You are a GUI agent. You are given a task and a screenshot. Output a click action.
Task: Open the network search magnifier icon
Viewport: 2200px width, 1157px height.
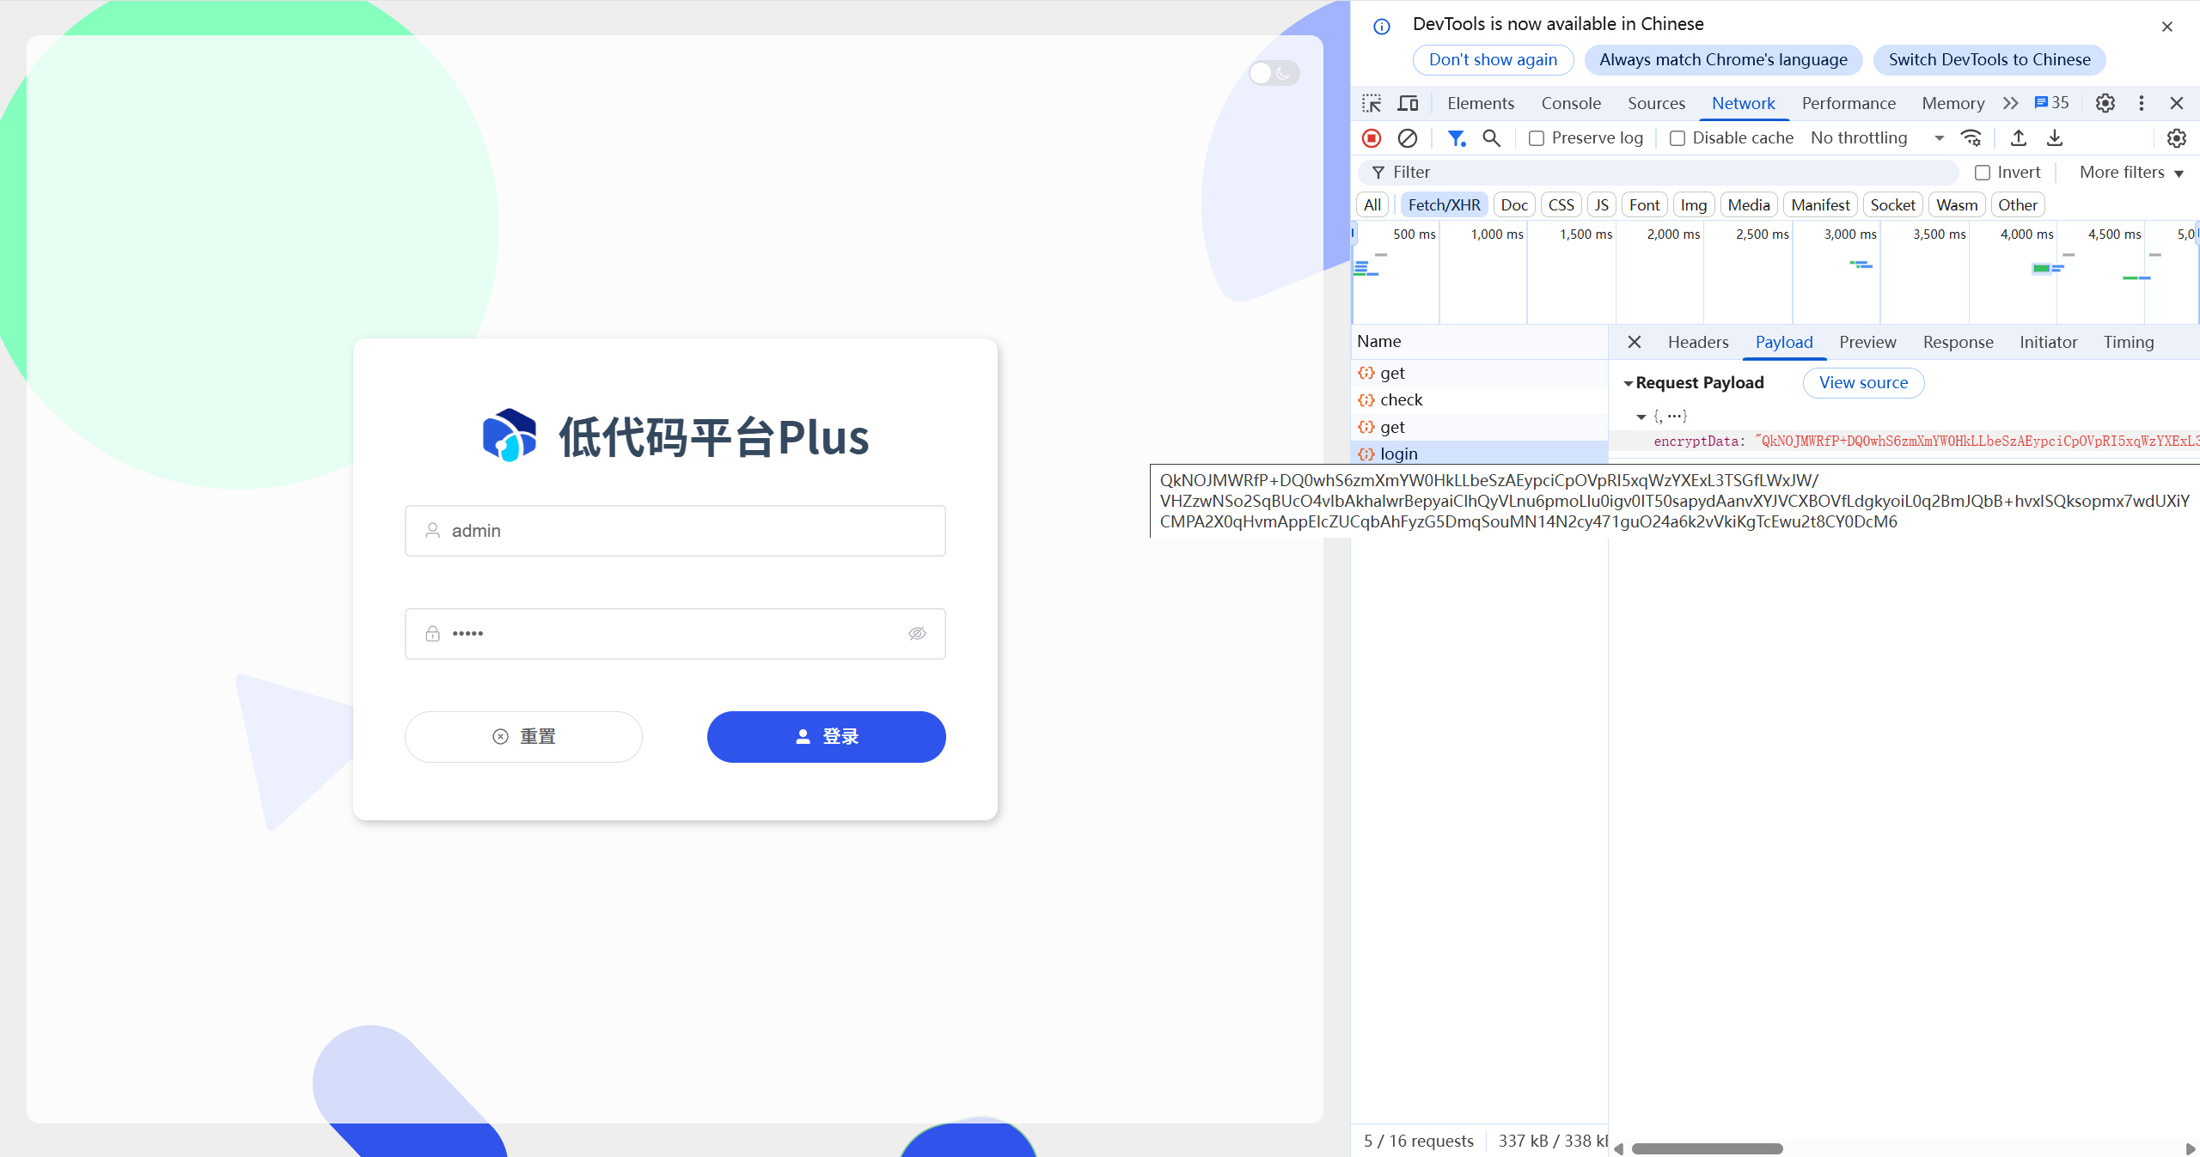pyautogui.click(x=1492, y=138)
